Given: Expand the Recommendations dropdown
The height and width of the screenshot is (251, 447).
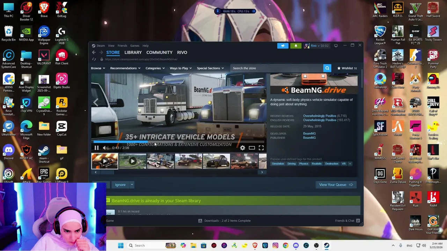Looking at the screenshot, I should tap(125, 68).
